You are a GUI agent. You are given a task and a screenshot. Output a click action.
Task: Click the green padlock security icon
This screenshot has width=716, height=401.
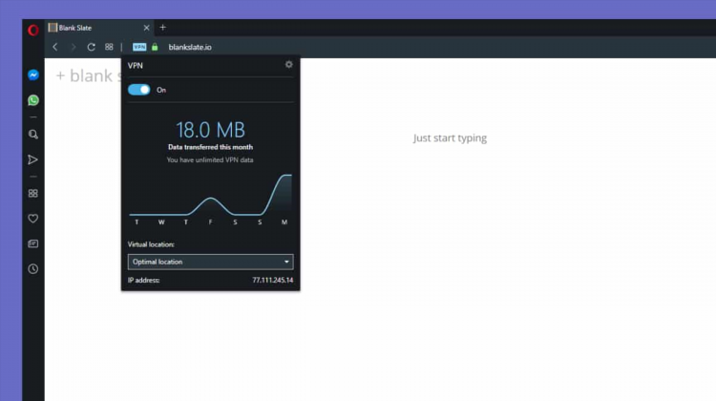(155, 47)
